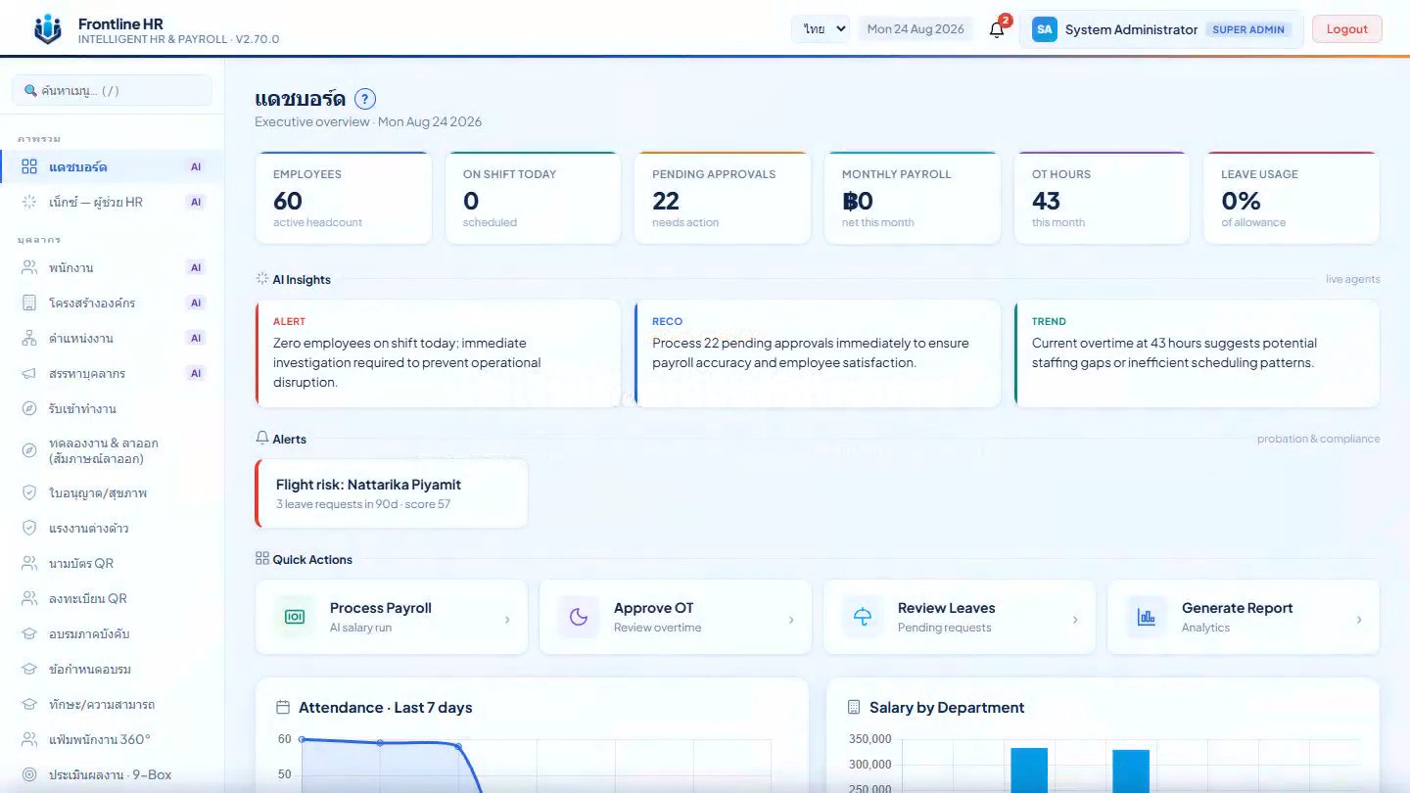
Task: Open the TREND insight about overtime hours
Action: (x=1197, y=353)
